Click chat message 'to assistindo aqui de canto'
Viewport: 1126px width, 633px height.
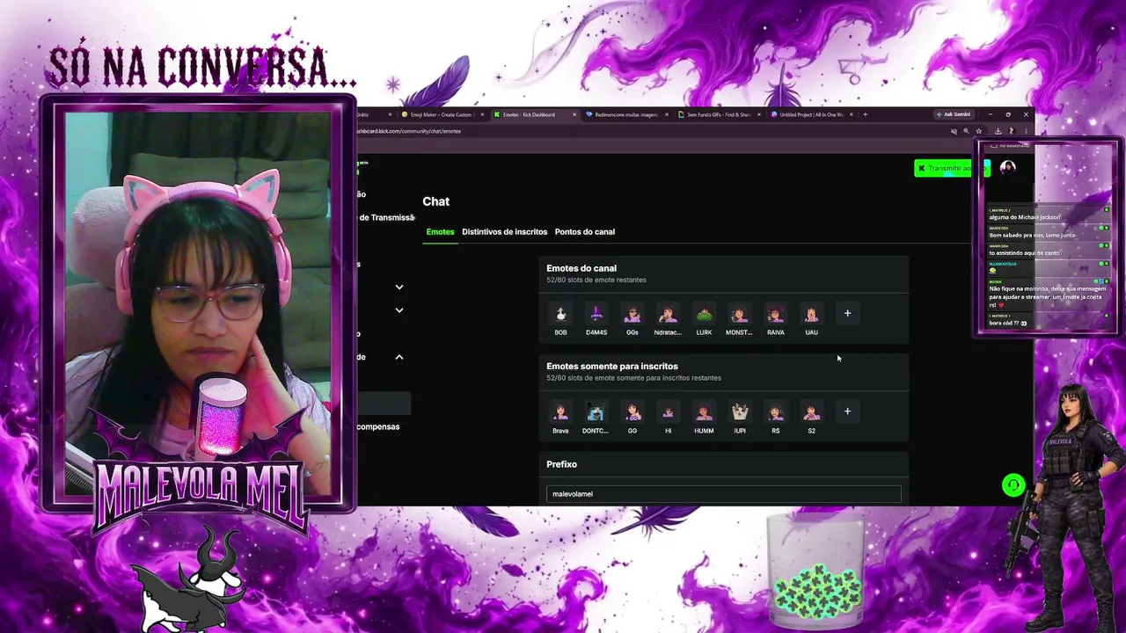click(x=1024, y=253)
